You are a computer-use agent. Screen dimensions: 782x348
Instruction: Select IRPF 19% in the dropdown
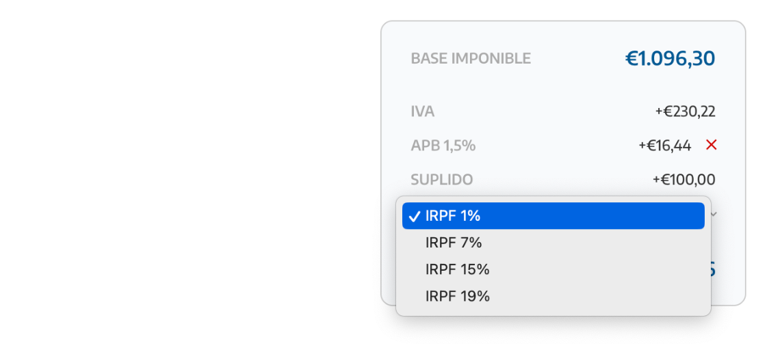457,296
